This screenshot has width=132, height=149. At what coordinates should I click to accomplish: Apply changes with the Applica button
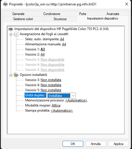pos(118,144)
